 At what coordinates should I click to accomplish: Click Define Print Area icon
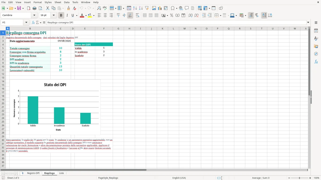(x=200, y=8)
